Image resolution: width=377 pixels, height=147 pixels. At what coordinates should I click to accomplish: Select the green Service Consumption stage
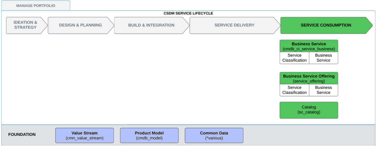click(x=326, y=25)
